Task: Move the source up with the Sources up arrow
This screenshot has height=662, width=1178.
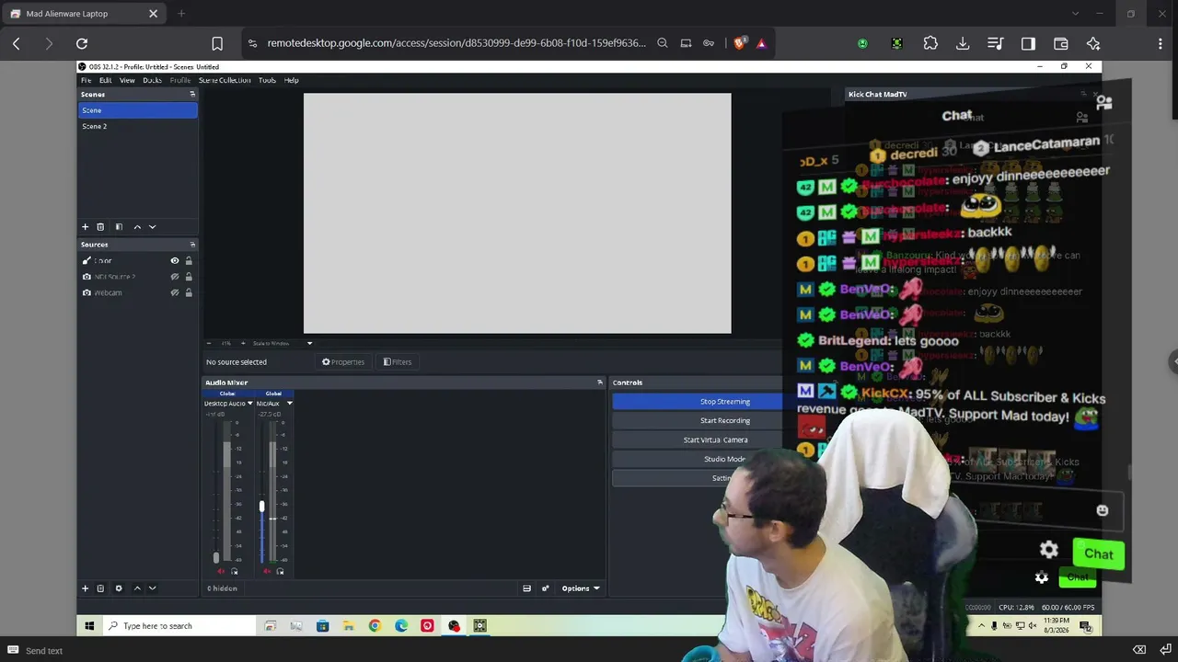Action: click(137, 588)
